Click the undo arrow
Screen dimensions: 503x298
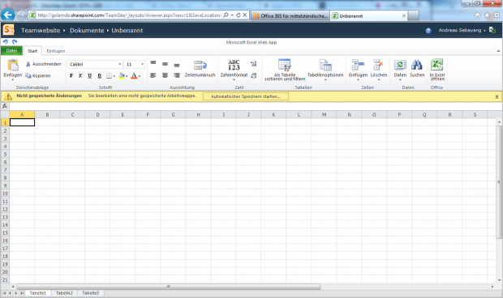[x=6, y=41]
